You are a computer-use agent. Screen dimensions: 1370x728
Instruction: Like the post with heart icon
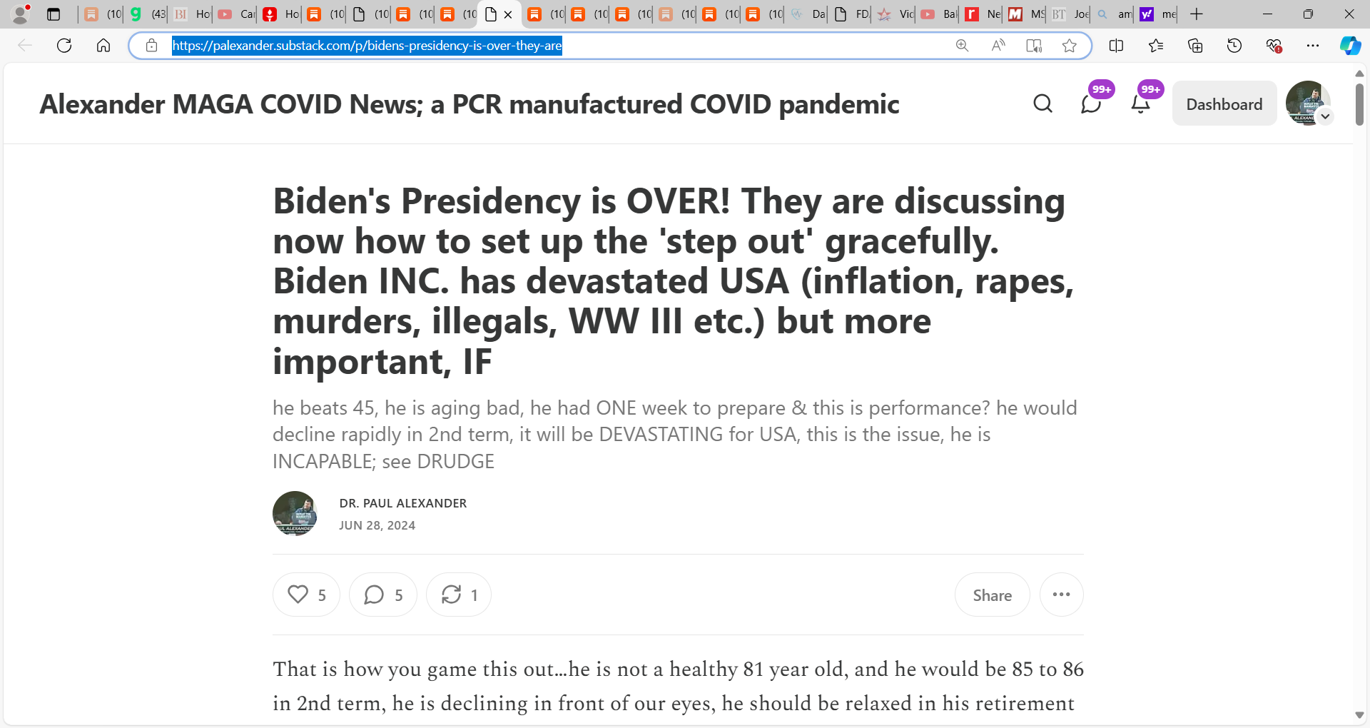(x=306, y=595)
